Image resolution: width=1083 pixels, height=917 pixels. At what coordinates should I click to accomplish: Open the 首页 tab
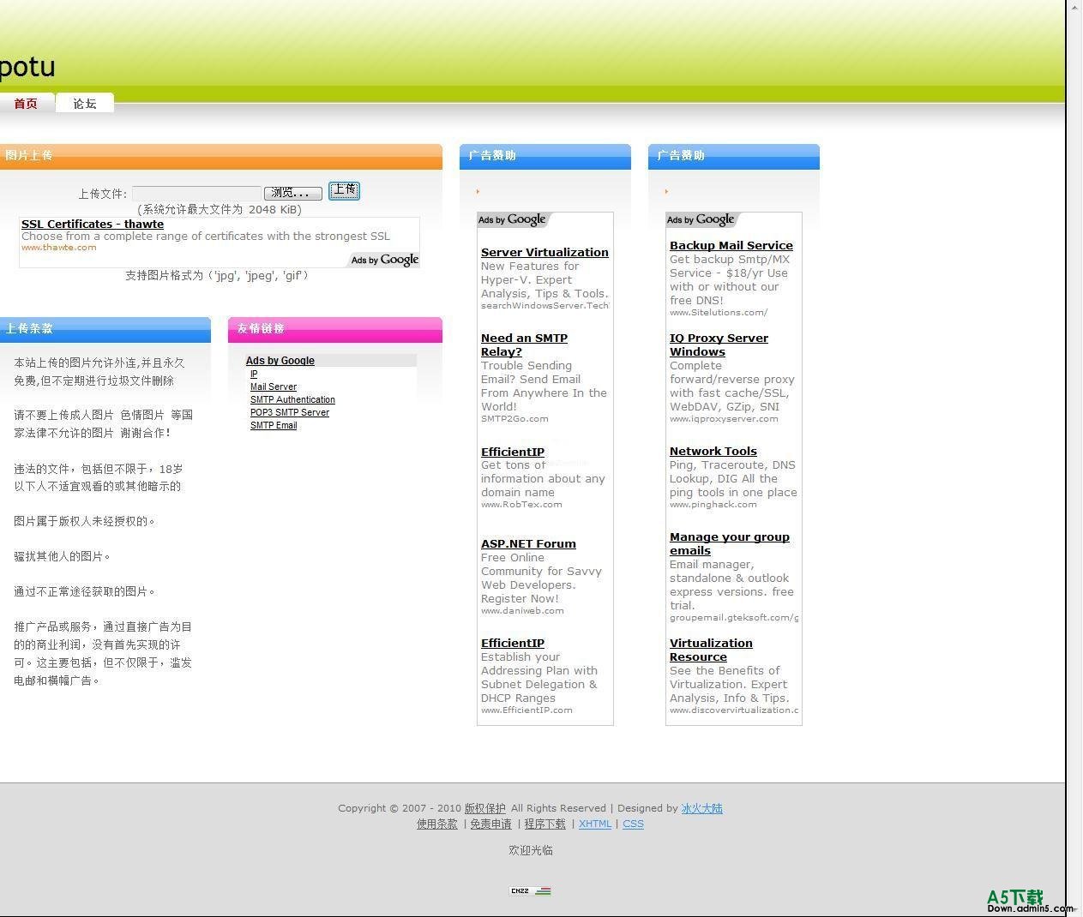pyautogui.click(x=26, y=104)
